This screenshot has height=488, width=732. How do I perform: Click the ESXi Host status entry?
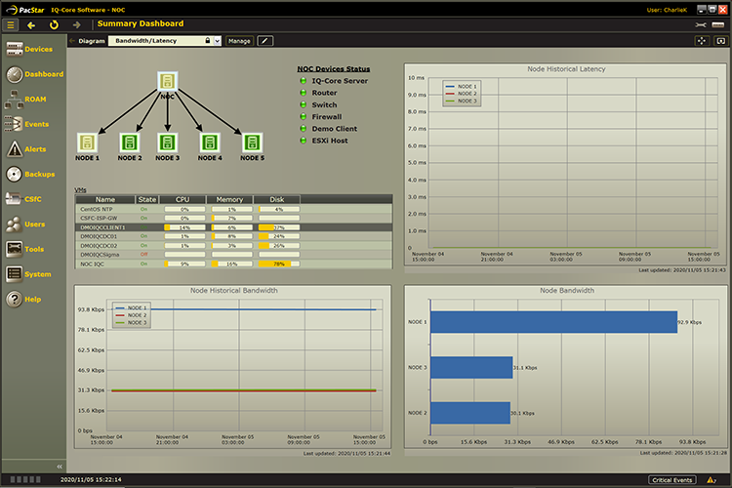[x=324, y=141]
